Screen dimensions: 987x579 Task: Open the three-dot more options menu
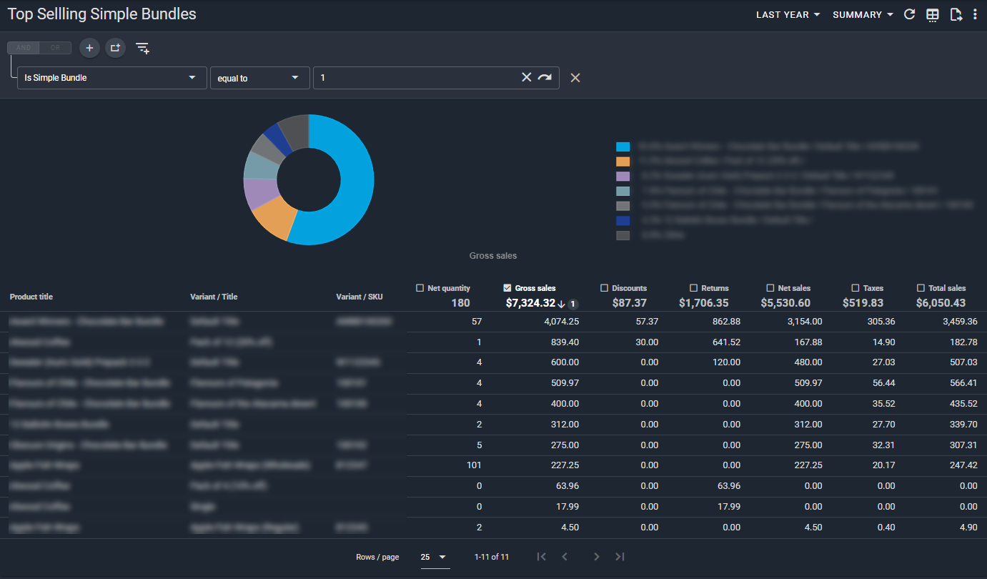tap(975, 14)
